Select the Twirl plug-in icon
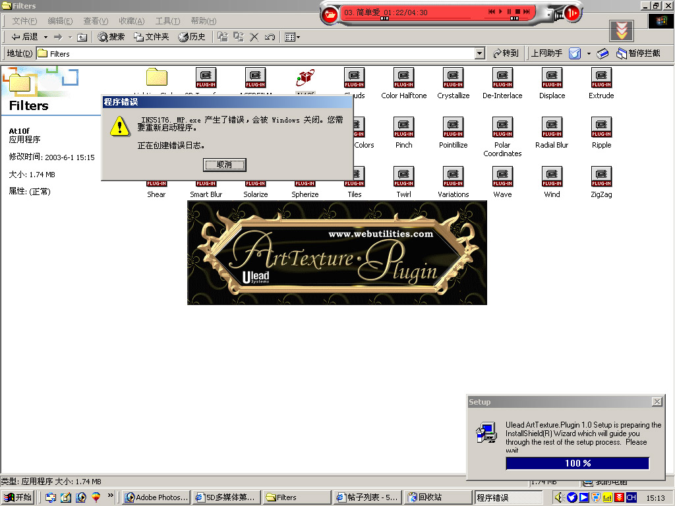This screenshot has width=675, height=506. pos(404,177)
